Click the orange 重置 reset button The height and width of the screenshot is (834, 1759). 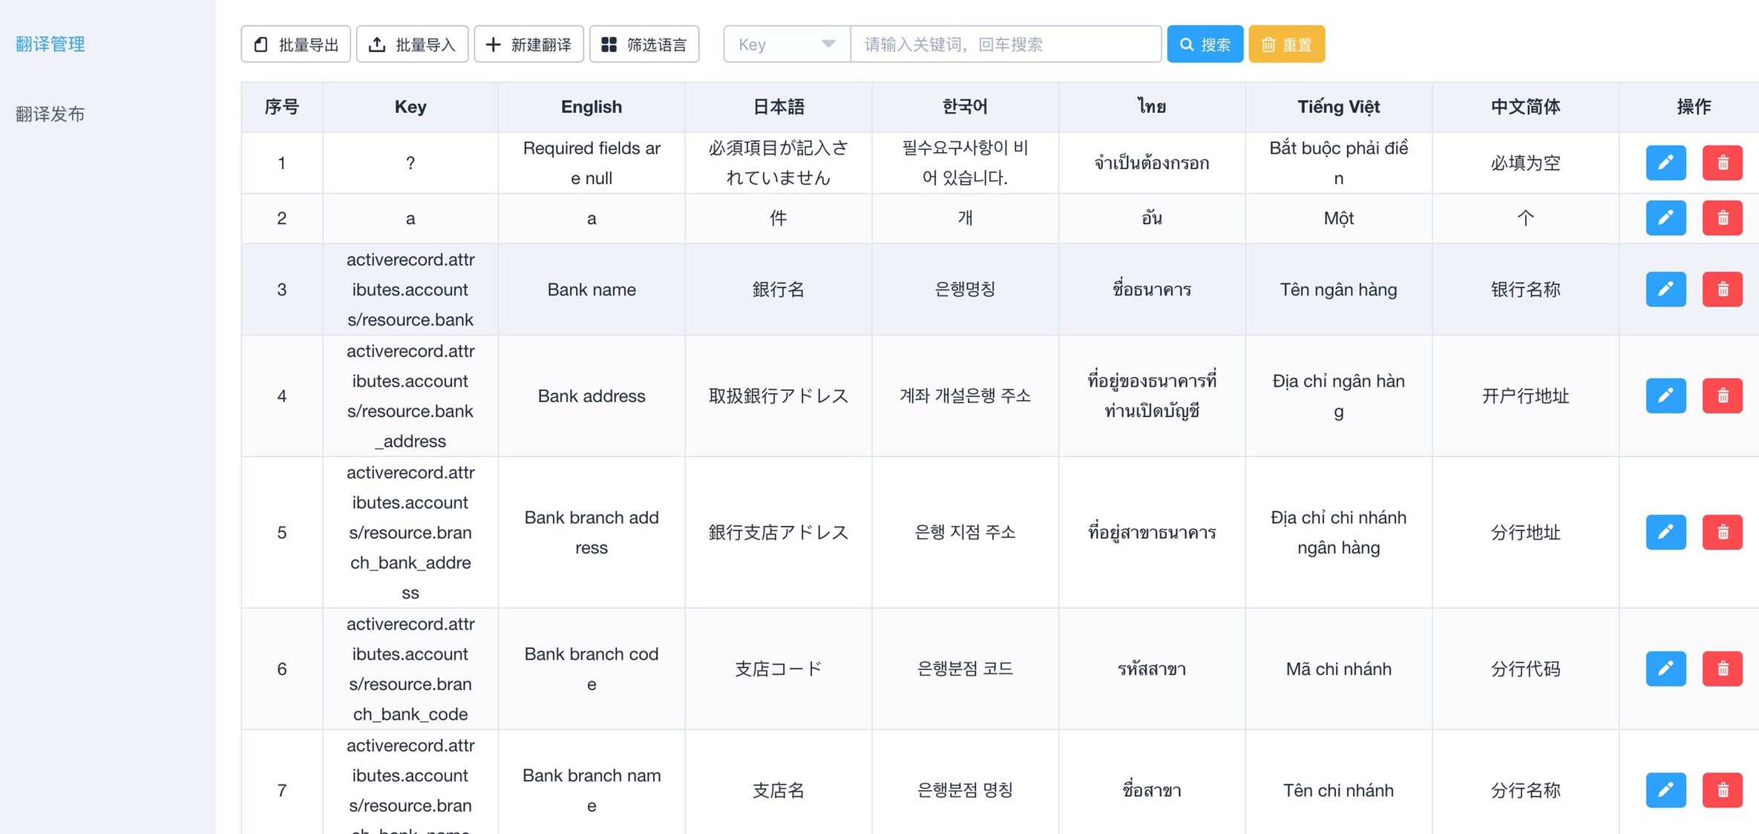[x=1286, y=45]
